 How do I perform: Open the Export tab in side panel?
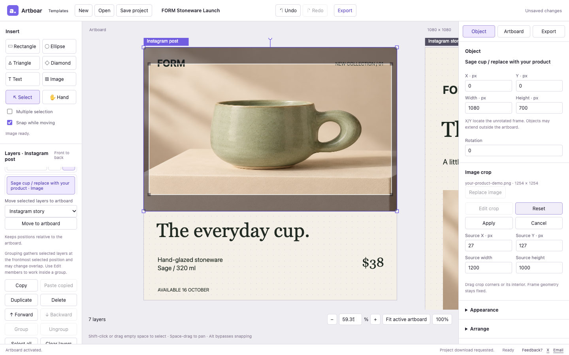pos(549,32)
